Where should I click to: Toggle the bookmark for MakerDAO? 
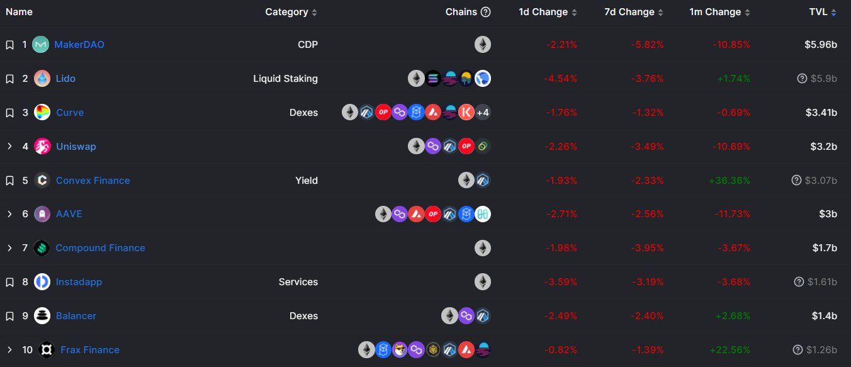9,45
